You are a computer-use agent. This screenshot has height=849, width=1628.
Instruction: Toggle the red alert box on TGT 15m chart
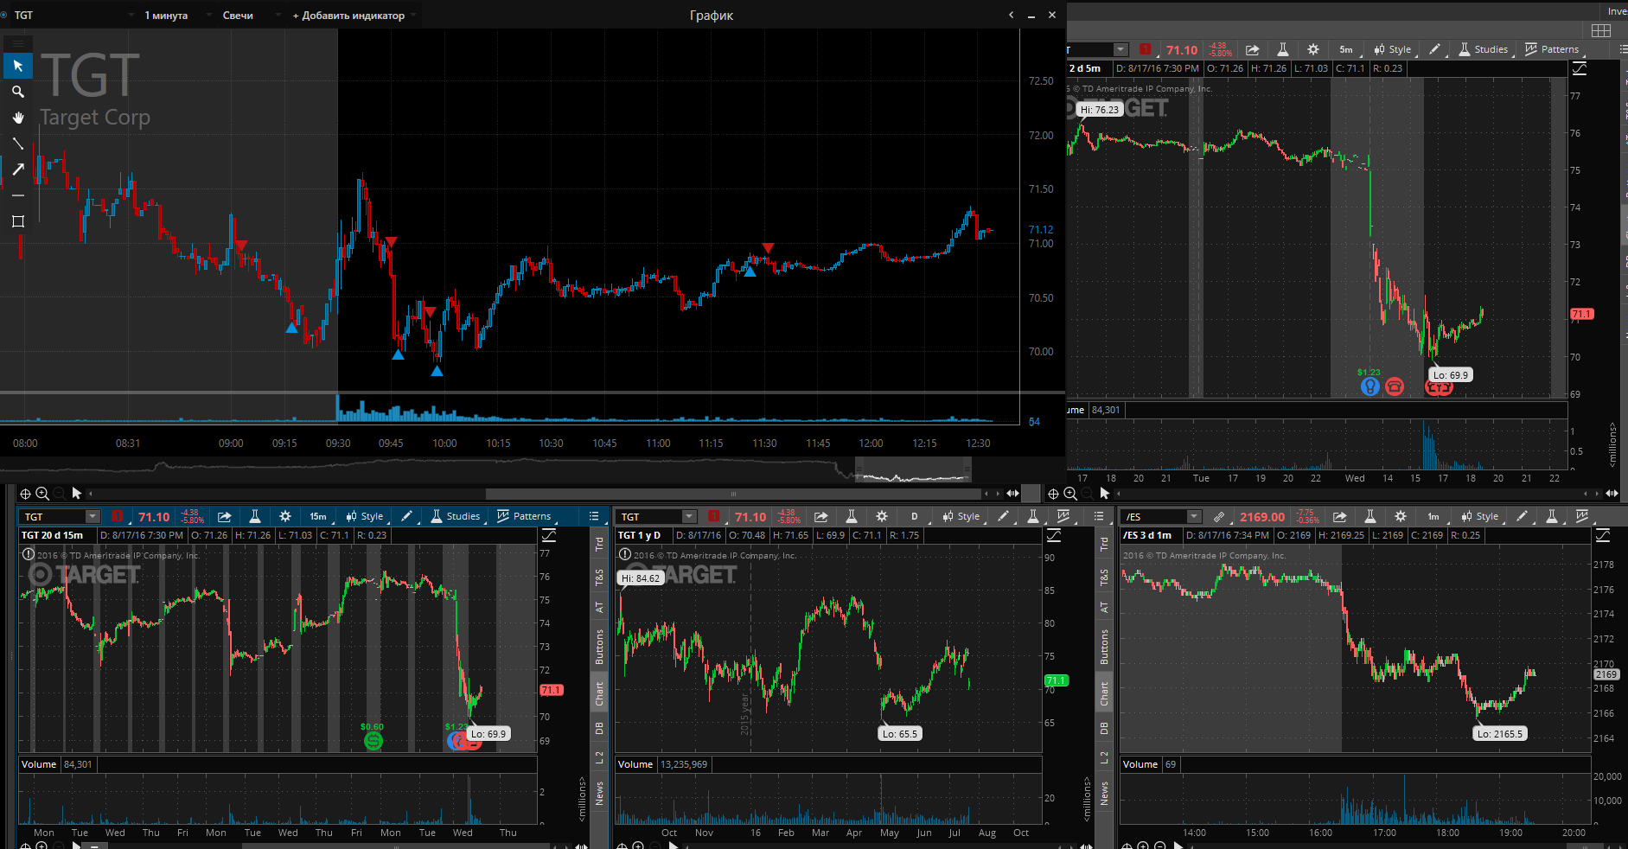tap(117, 516)
